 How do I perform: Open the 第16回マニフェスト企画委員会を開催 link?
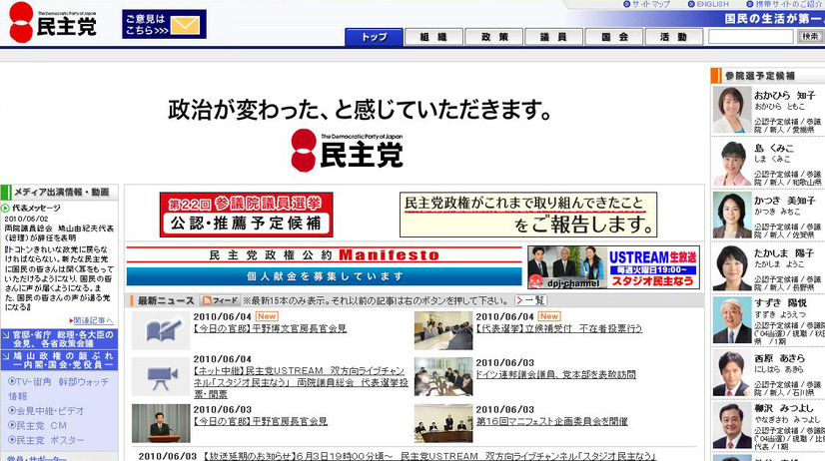[x=552, y=421]
